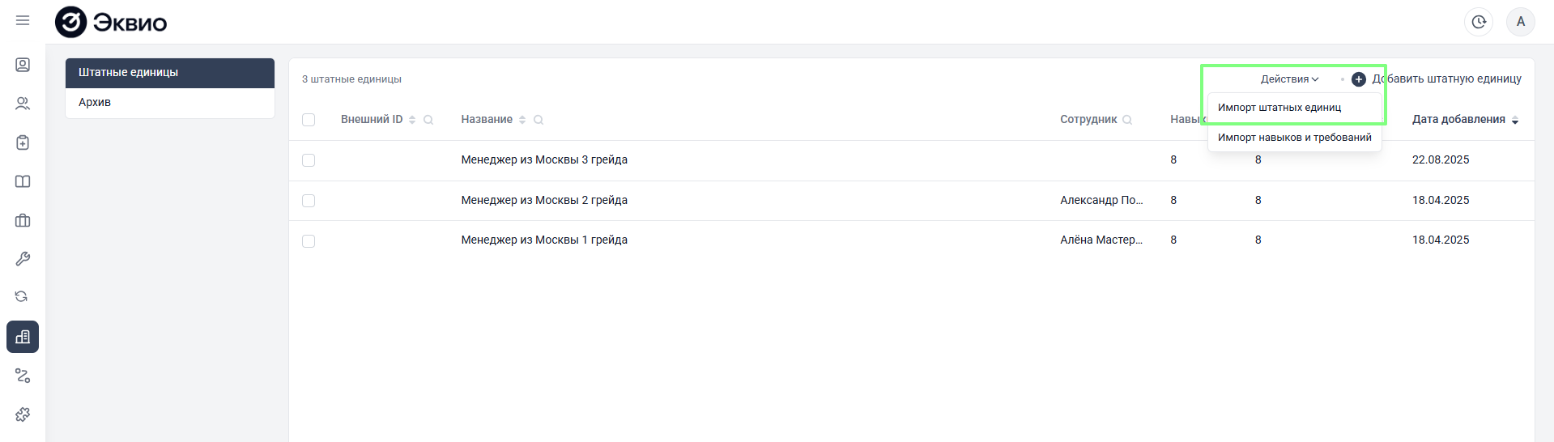Select Импорт навыков и требований option
Image resolution: width=1554 pixels, height=442 pixels.
(1294, 138)
